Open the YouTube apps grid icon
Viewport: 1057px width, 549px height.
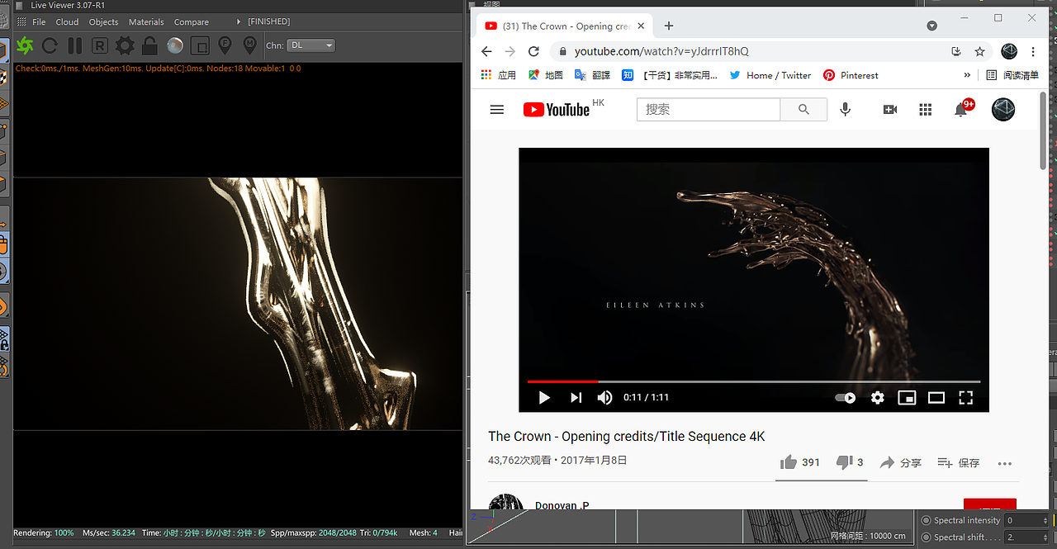tap(925, 109)
